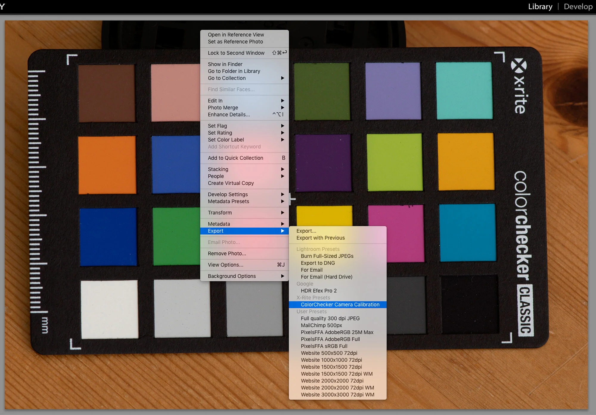596x415 pixels.
Task: Click the white patch in the photo
Action: pyautogui.click(x=109, y=309)
